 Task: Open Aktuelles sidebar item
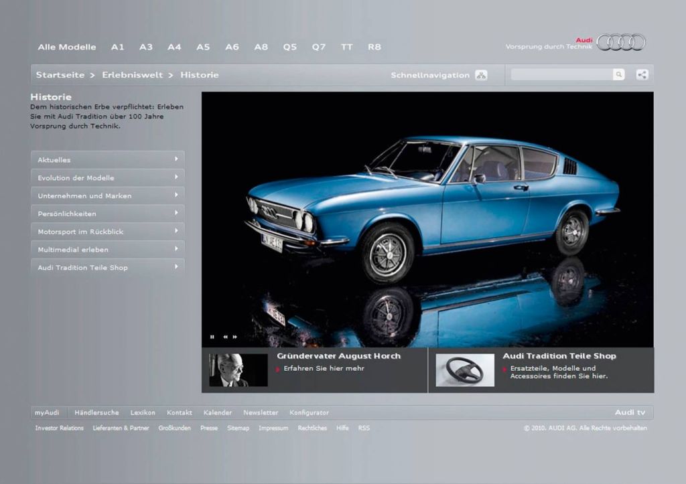pyautogui.click(x=108, y=159)
